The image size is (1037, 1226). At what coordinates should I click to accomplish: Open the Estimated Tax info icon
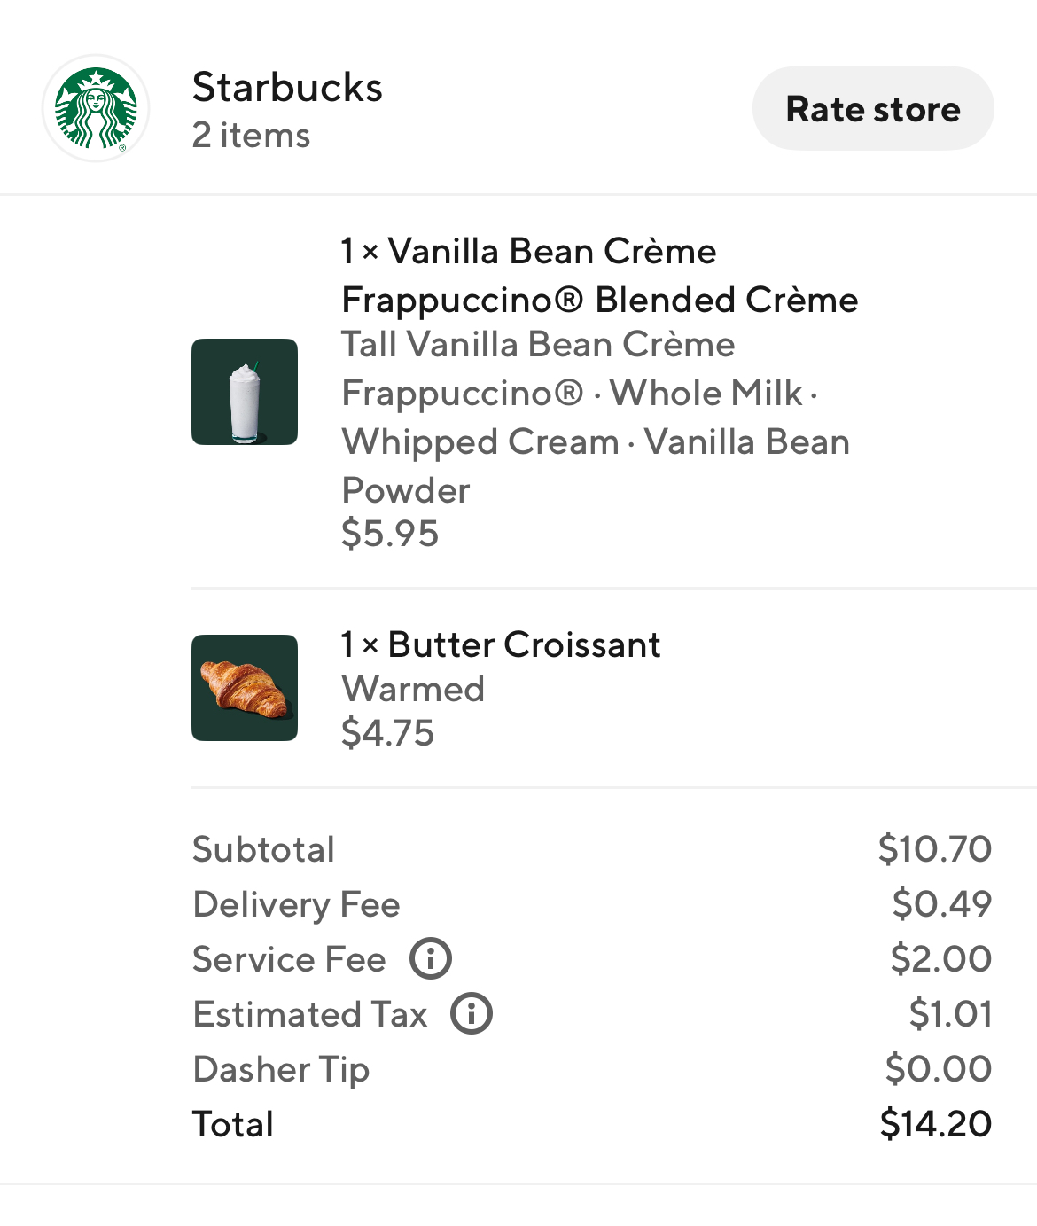click(472, 1013)
